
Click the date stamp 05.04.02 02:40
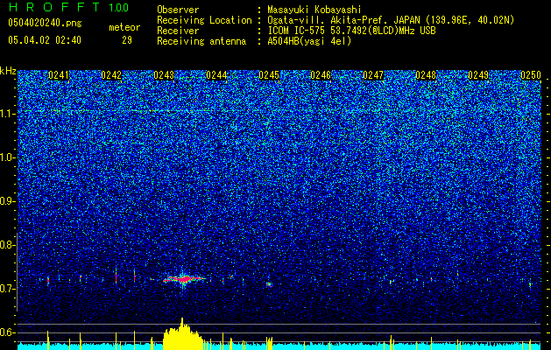(45, 40)
